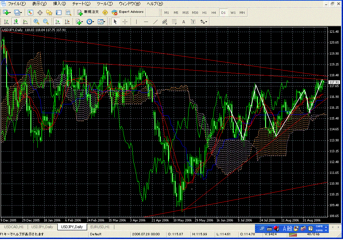Screen dimensions: 343x240
Task: Open the ファイル(F) menu
Action: 17,4
